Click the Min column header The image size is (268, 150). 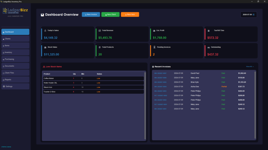[x=83, y=74]
